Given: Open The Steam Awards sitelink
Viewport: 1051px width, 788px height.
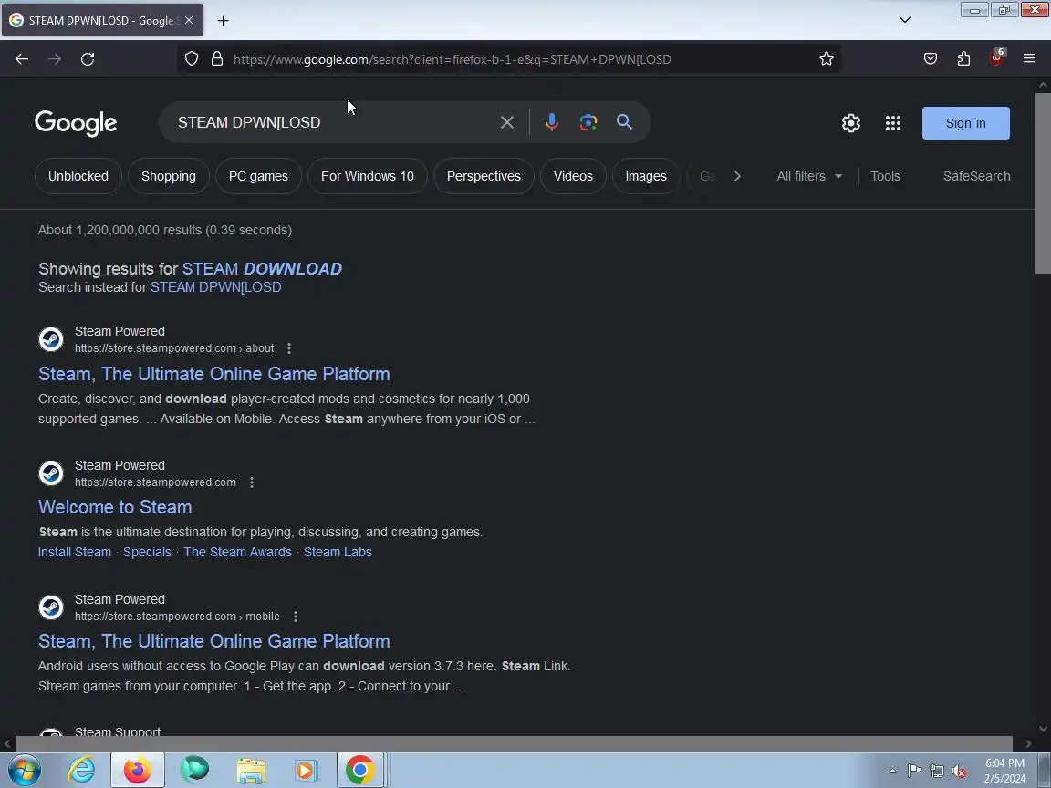Looking at the screenshot, I should (238, 552).
